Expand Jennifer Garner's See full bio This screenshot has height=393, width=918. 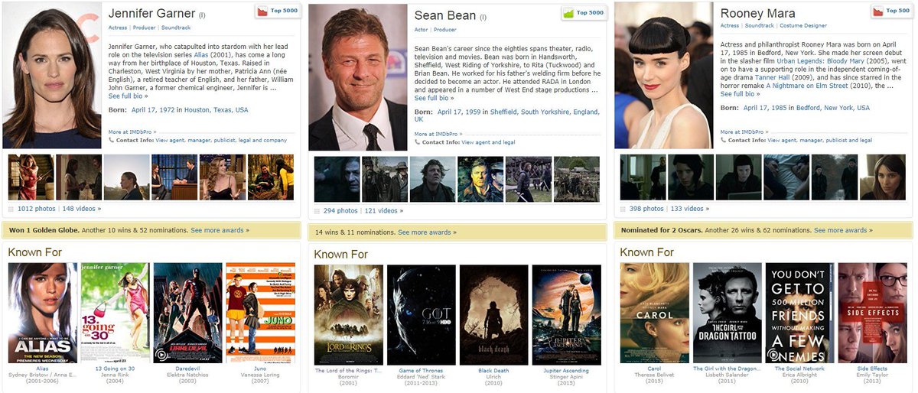point(129,96)
